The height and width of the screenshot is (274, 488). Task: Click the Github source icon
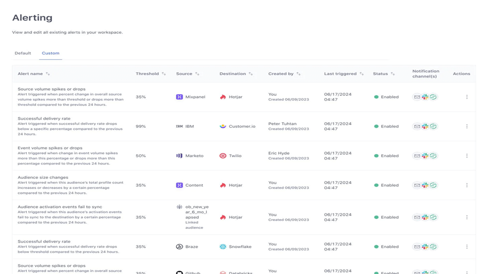[x=179, y=272]
